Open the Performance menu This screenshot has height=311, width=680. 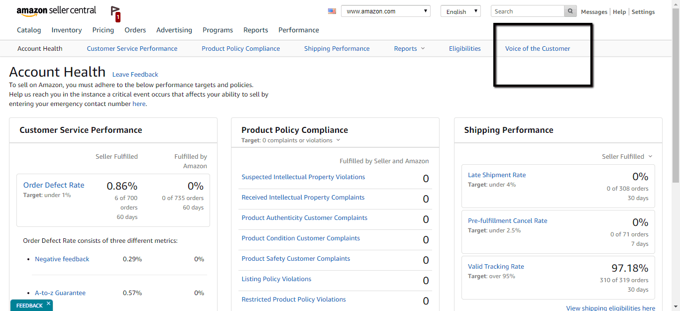[x=299, y=30]
